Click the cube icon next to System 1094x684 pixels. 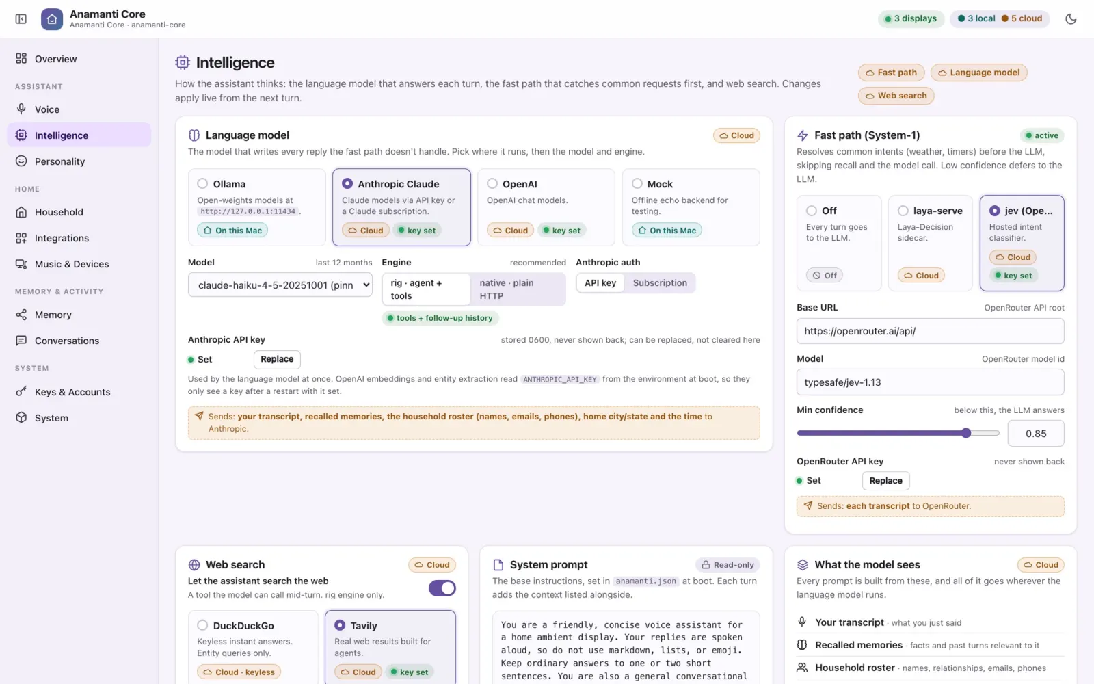coord(21,417)
